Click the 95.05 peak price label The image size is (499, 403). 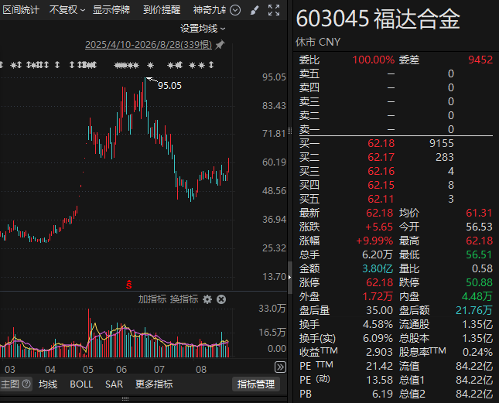coord(169,86)
